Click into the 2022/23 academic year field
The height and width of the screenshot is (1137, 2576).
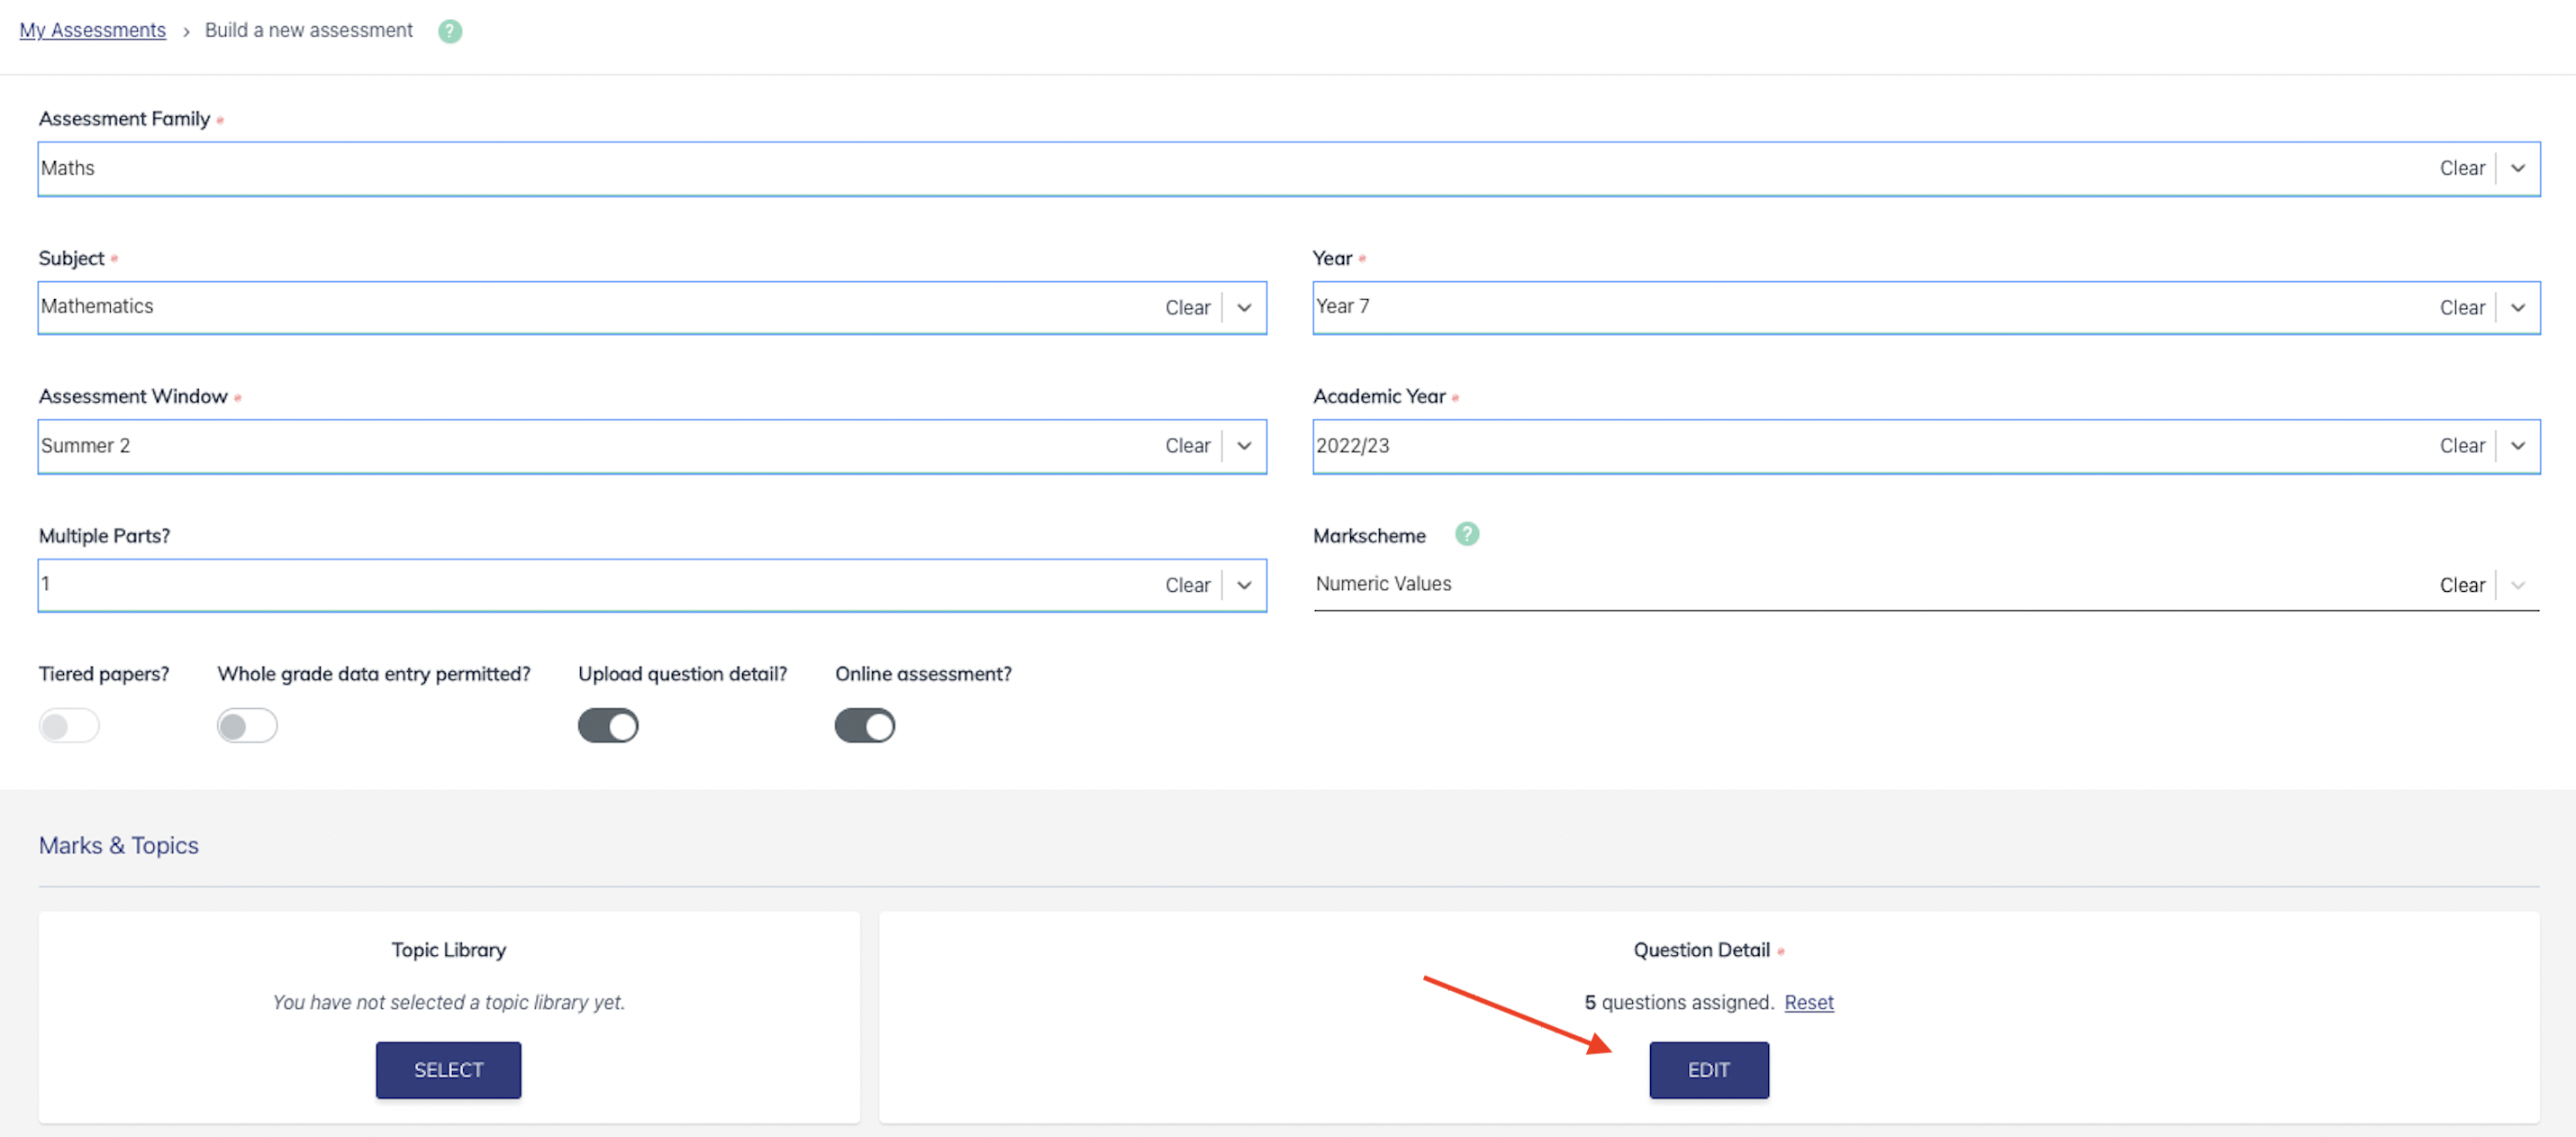click(1926, 446)
